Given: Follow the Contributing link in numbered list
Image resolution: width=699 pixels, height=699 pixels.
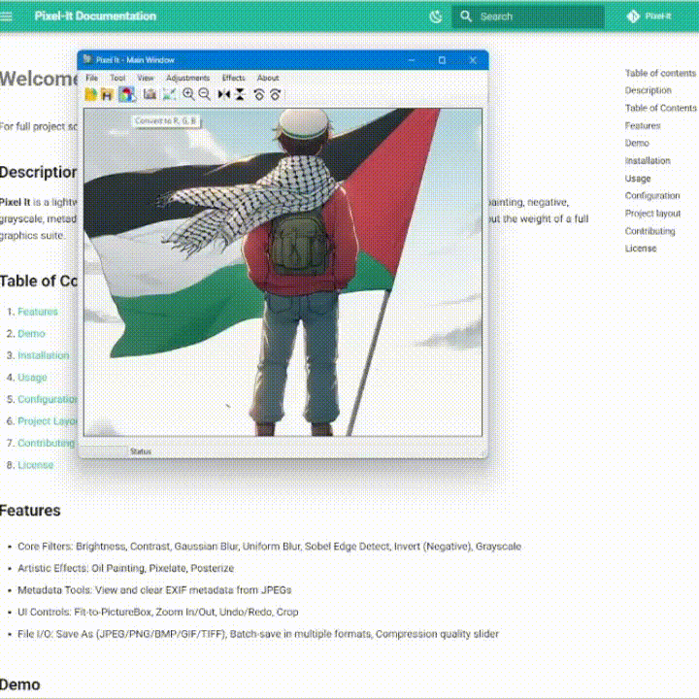Looking at the screenshot, I should point(47,443).
